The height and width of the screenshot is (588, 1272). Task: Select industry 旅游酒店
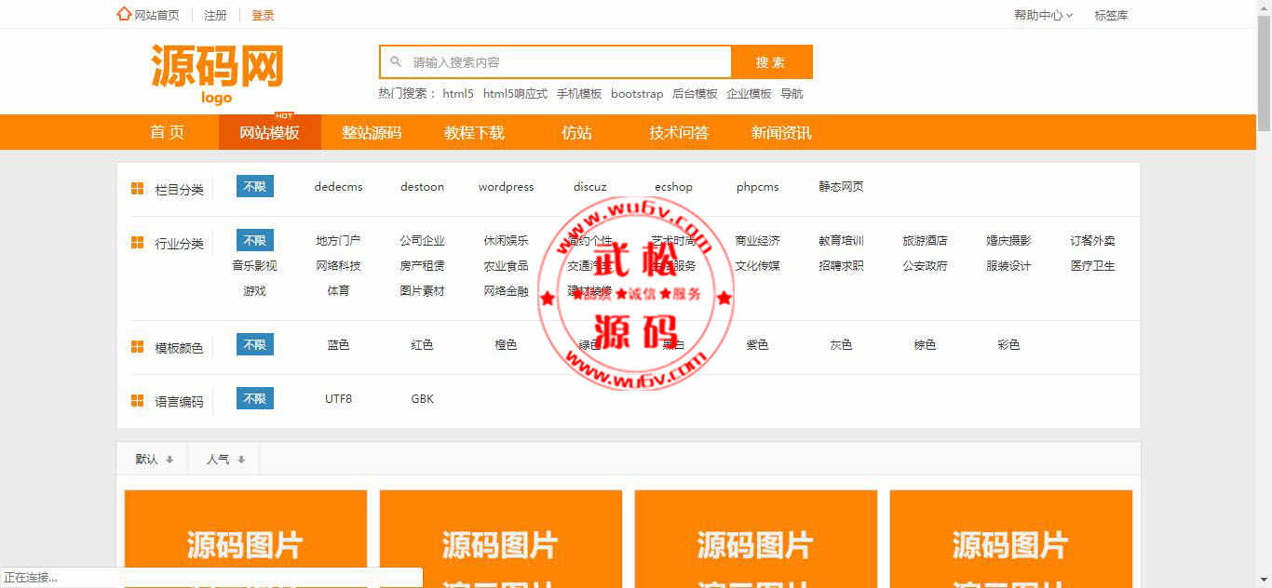[x=925, y=241]
